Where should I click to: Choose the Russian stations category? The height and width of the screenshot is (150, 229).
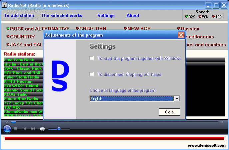tap(188, 29)
